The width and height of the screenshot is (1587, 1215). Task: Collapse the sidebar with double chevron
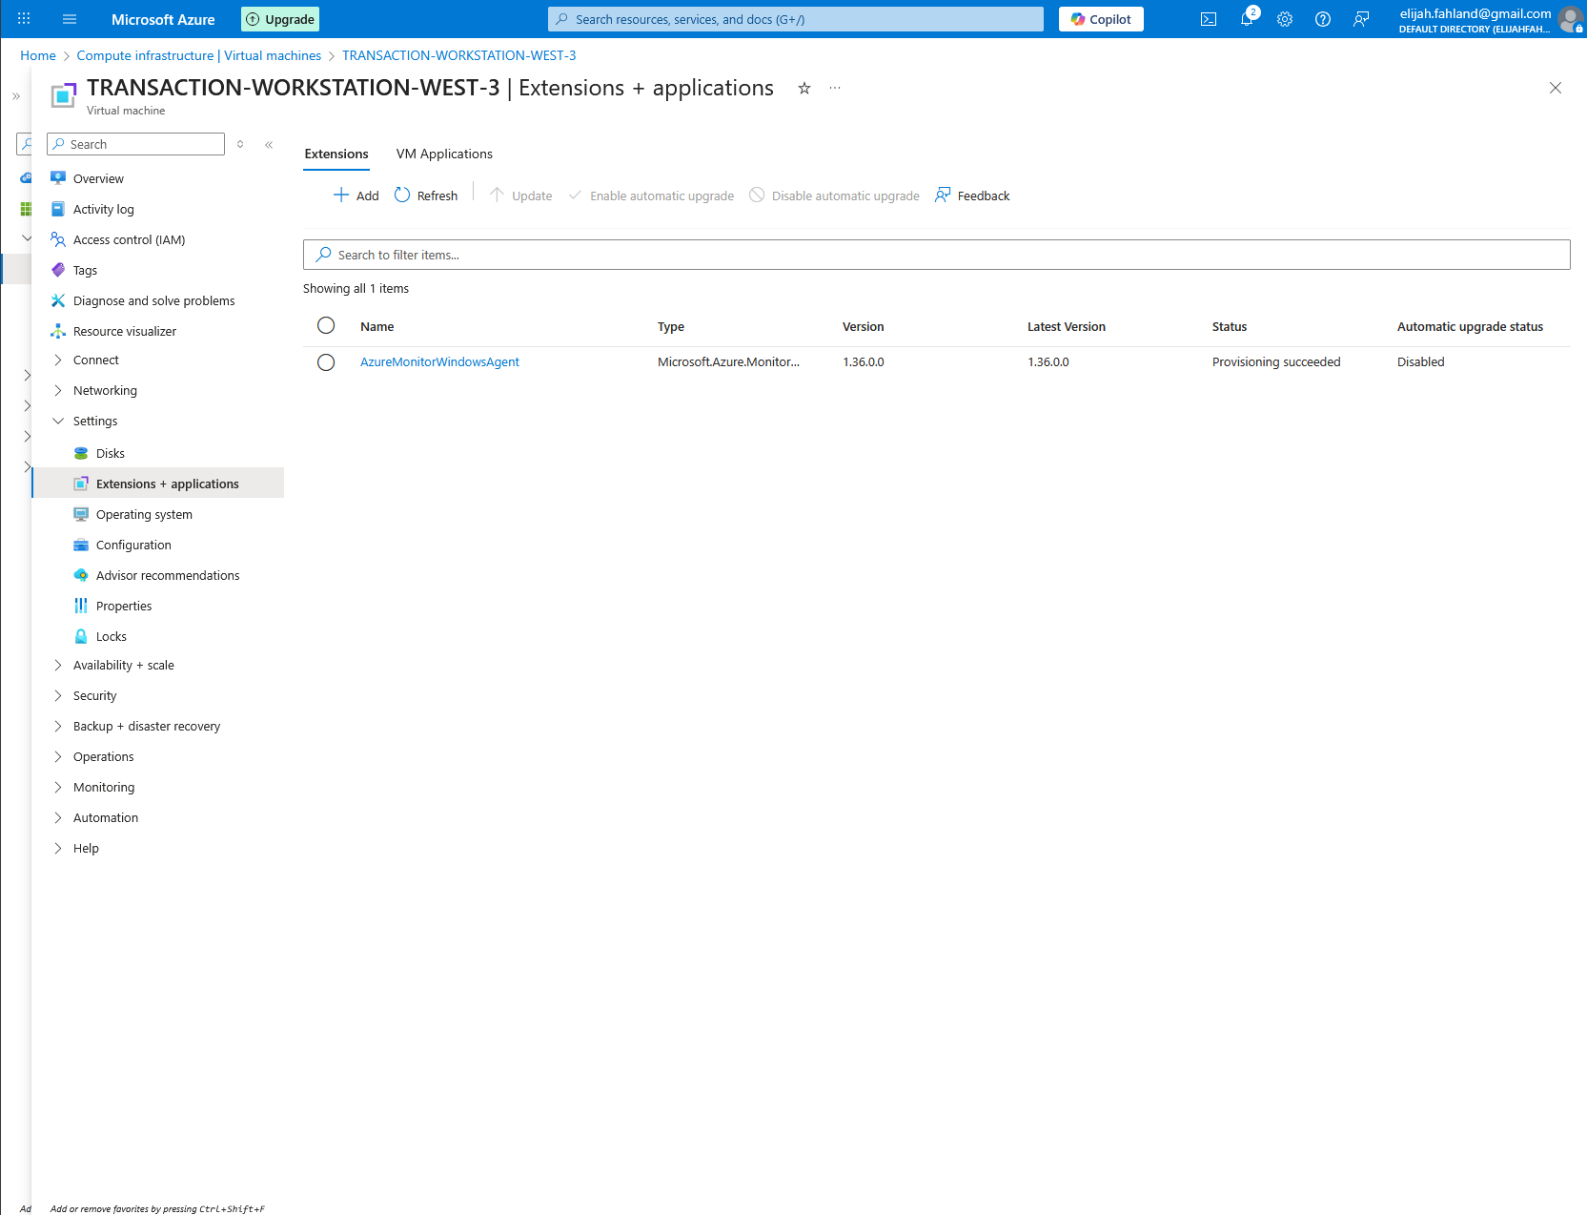(x=269, y=145)
